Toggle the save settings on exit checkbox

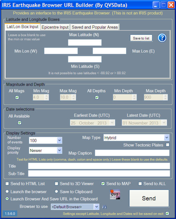click(168, 213)
